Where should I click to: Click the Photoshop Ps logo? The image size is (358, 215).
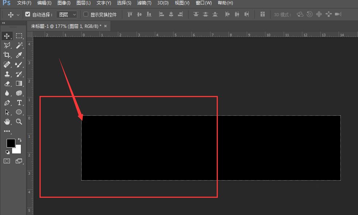[x=6, y=3]
